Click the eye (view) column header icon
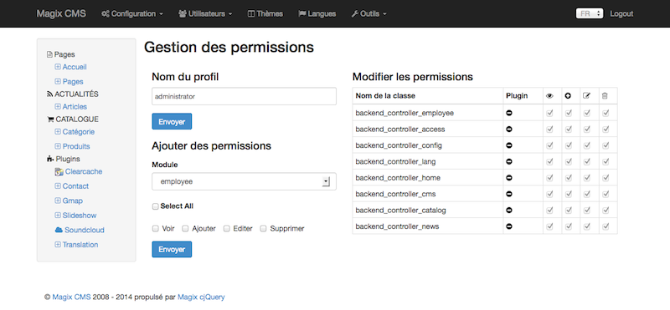This screenshot has height=310, width=670. (549, 96)
